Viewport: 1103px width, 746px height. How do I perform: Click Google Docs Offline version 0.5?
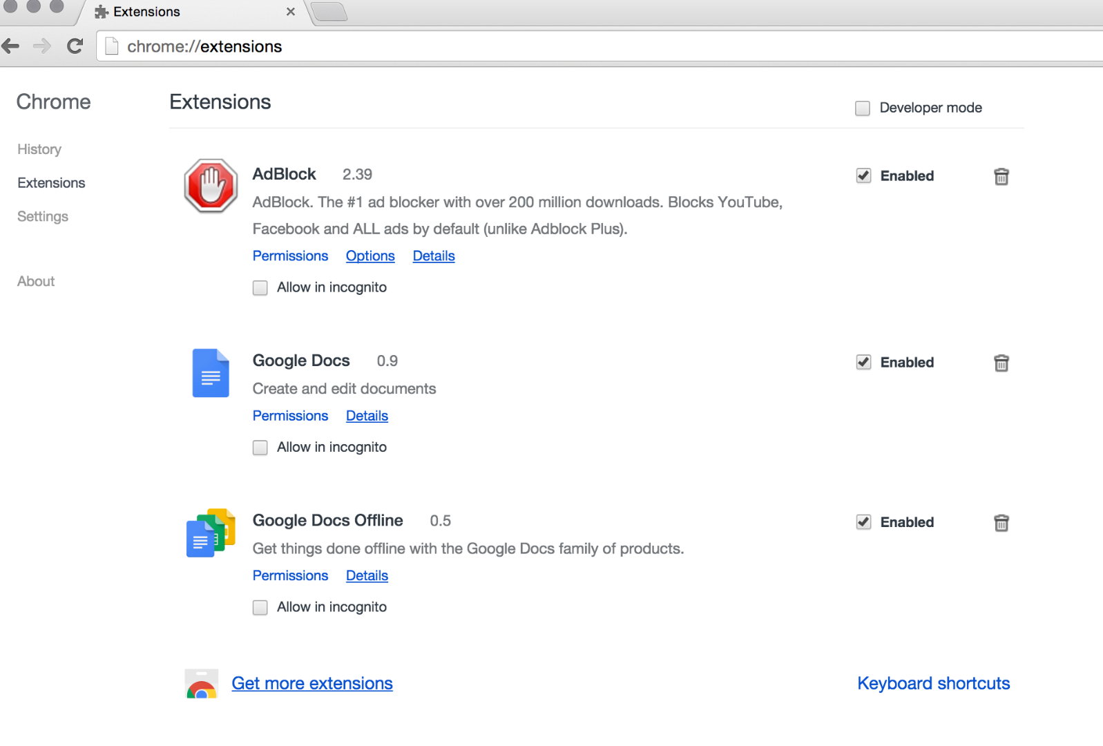click(x=441, y=520)
